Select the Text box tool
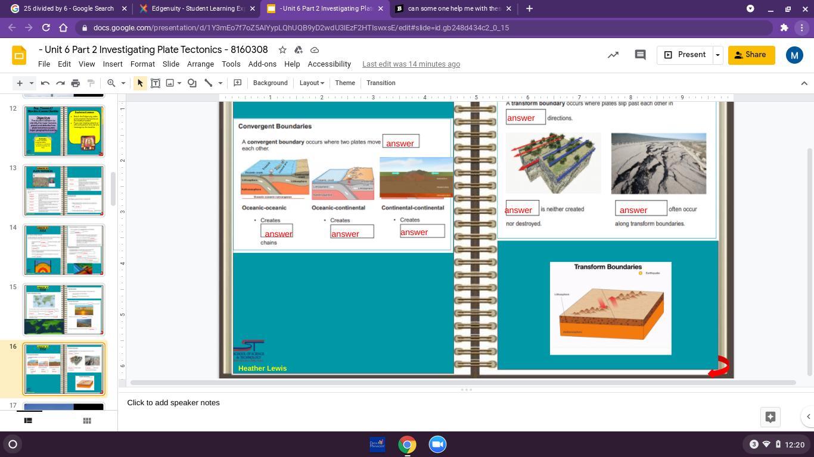Viewport: 814px width, 457px height. (x=156, y=83)
